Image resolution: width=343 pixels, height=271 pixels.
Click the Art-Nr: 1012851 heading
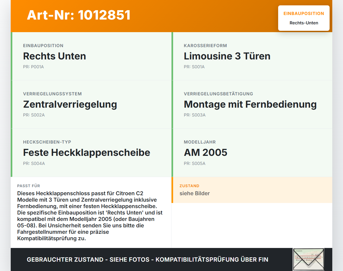(x=79, y=15)
